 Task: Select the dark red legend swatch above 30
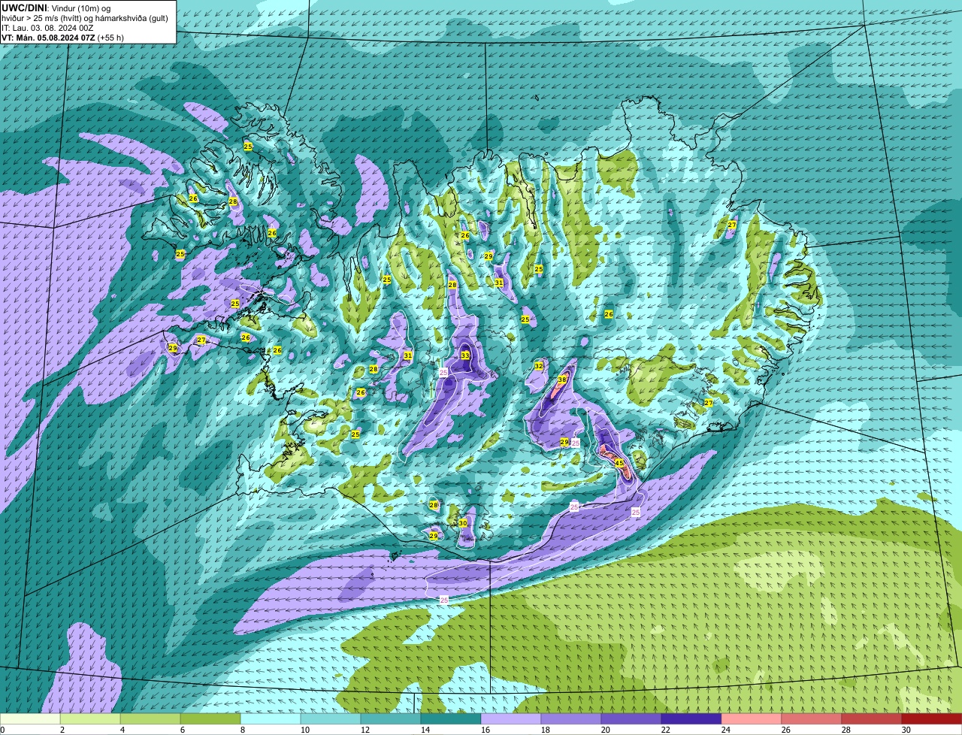[x=932, y=719]
